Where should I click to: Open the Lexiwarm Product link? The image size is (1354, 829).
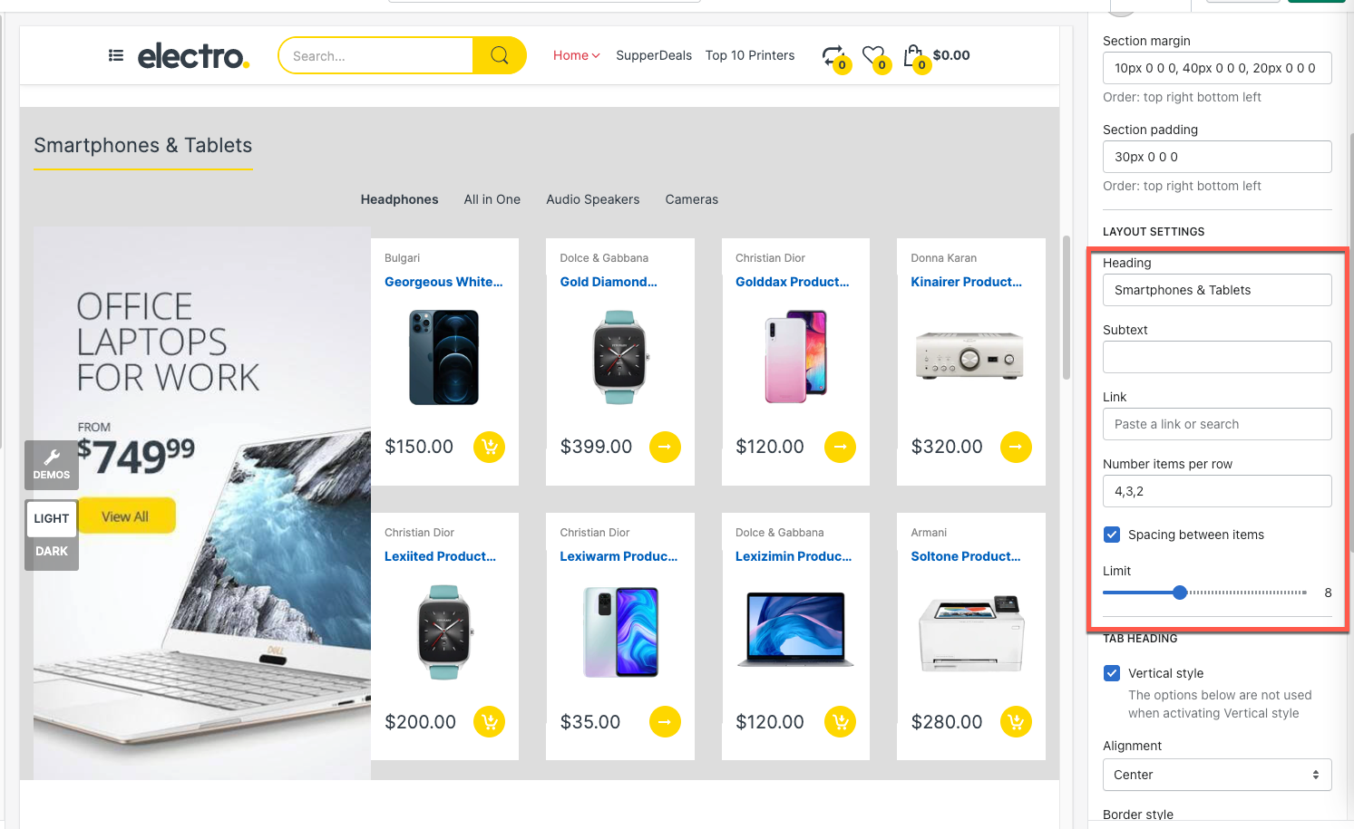(x=619, y=556)
